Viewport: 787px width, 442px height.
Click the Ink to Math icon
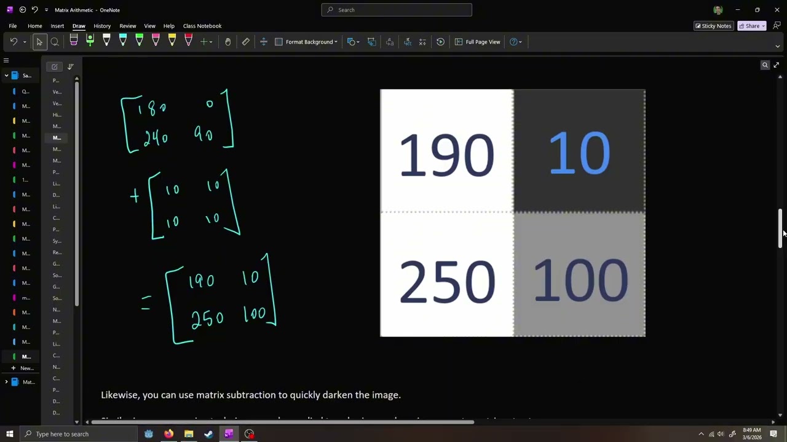408,42
